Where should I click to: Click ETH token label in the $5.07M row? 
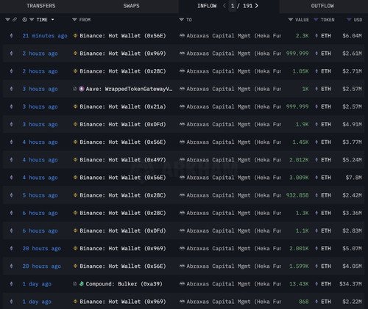point(326,248)
